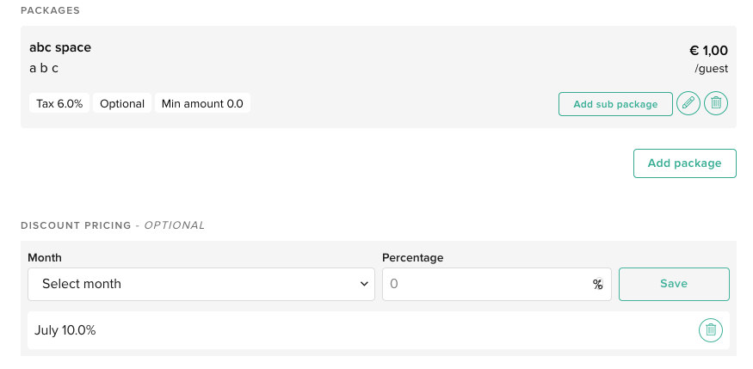Select the Min amount 0.0 tag
This screenshot has height=369, width=753.
(x=202, y=103)
